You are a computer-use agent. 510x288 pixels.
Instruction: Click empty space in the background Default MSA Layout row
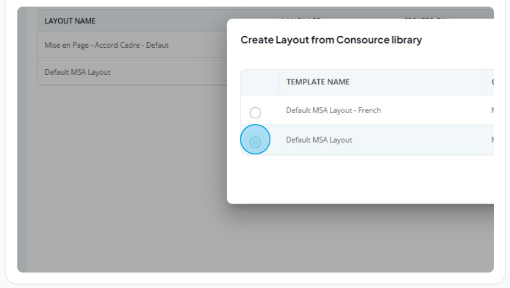point(168,72)
